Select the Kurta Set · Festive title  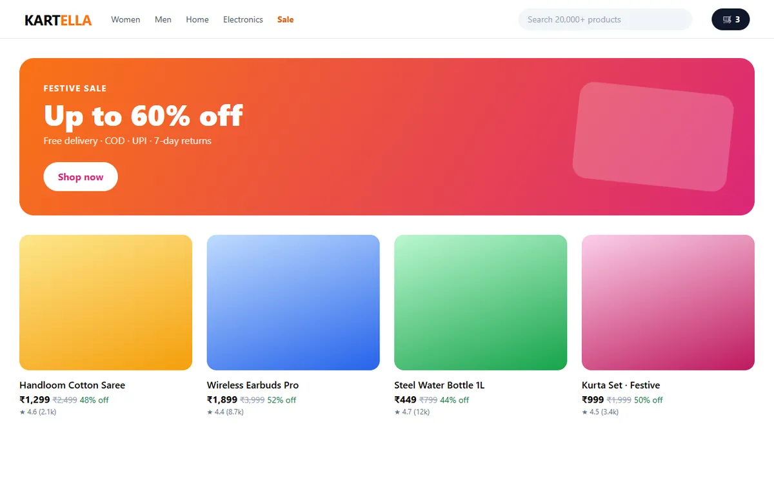pos(621,385)
